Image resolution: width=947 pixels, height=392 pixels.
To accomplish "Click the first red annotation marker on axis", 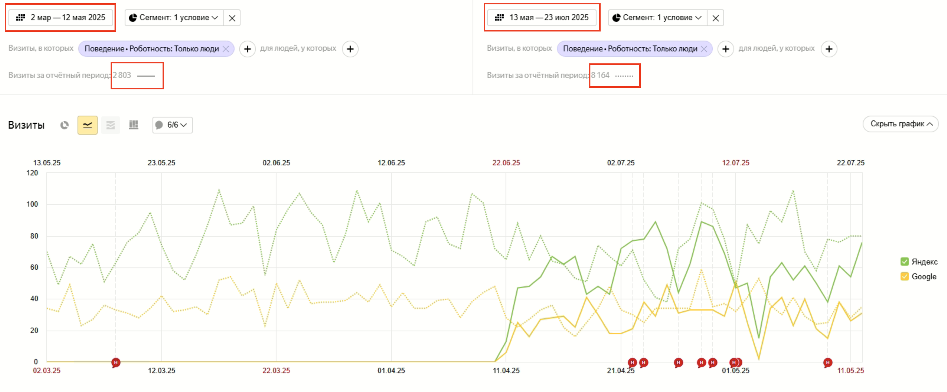I will pyautogui.click(x=116, y=362).
